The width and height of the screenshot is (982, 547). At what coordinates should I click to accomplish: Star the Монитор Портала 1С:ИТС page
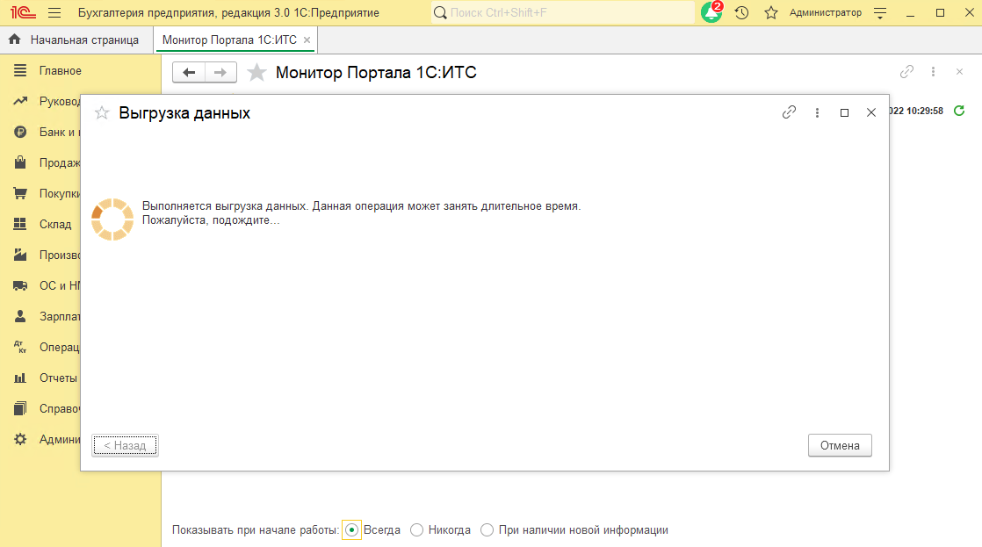pyautogui.click(x=256, y=72)
